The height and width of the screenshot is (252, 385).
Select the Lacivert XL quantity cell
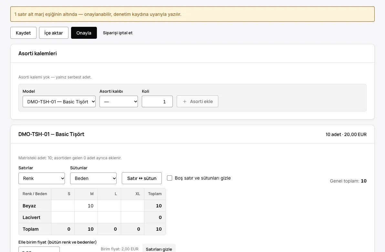click(x=133, y=217)
